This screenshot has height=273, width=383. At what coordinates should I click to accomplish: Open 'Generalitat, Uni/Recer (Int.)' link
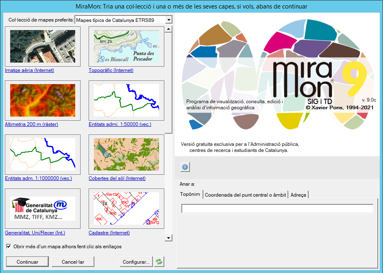[35, 233]
